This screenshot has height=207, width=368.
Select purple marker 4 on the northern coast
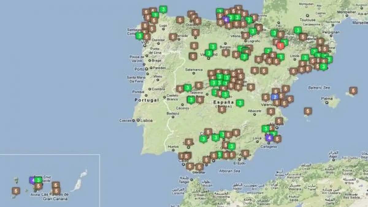(x=226, y=20)
